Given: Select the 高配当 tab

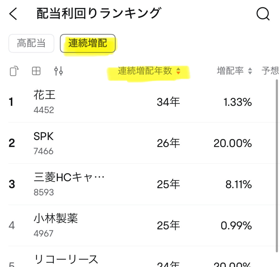Looking at the screenshot, I should pos(31,43).
